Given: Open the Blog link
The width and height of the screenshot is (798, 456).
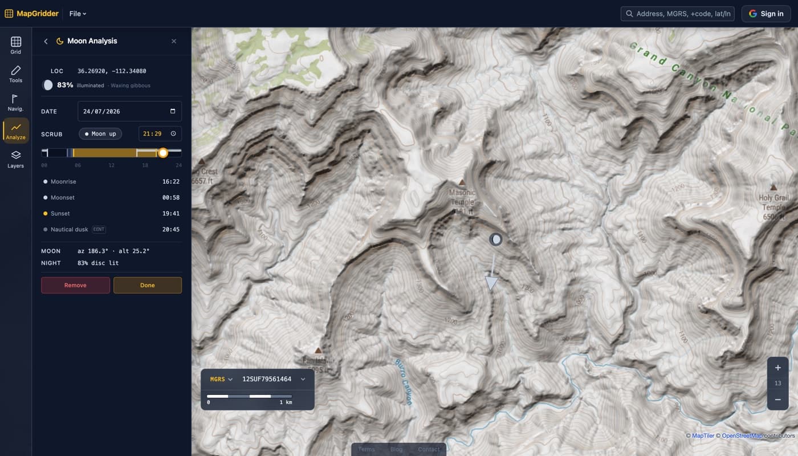Looking at the screenshot, I should tap(396, 449).
